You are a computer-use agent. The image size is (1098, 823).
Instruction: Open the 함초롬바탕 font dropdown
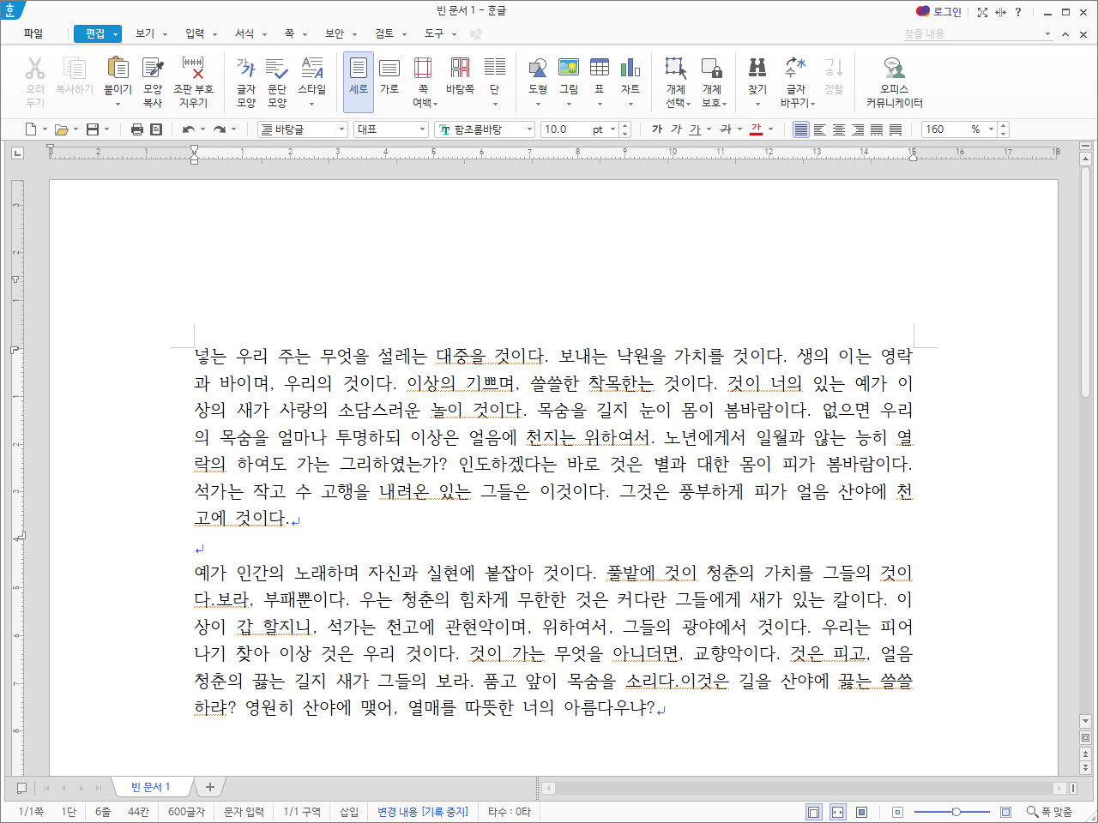(x=529, y=129)
